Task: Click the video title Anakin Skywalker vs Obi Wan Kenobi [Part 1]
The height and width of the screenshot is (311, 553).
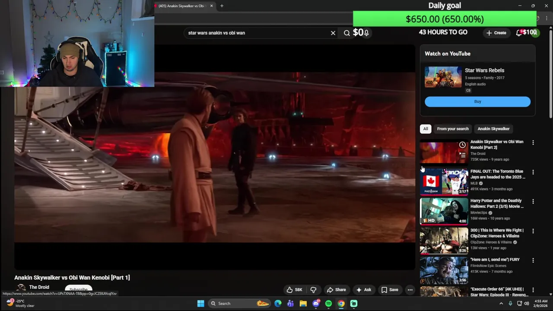Action: 72,278
